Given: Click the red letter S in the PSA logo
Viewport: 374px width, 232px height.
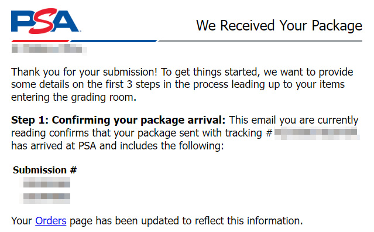Looking at the screenshot, I should [x=44, y=21].
